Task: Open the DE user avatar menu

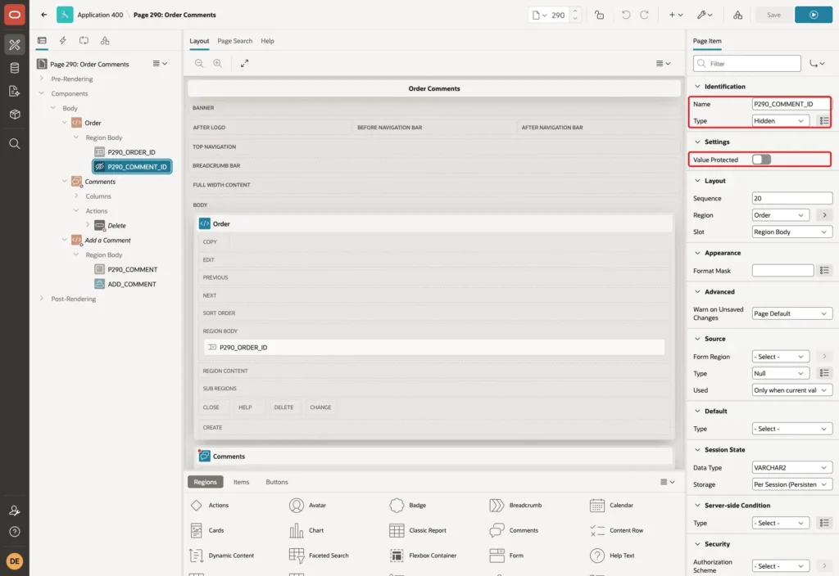Action: click(x=15, y=561)
